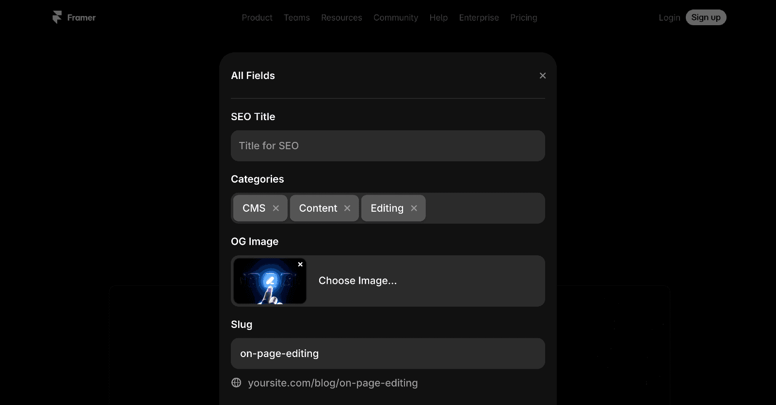Focus the Title for SEO field

(x=388, y=146)
